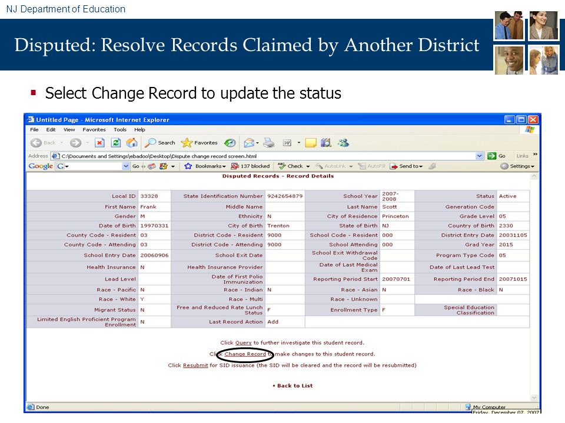The height and width of the screenshot is (423, 565).
Task: Open the Tools menu
Action: [120, 129]
